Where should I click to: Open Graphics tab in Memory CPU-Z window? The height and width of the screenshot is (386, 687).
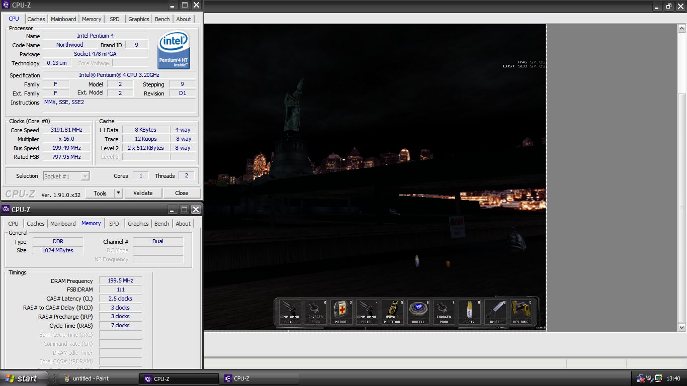click(x=138, y=224)
